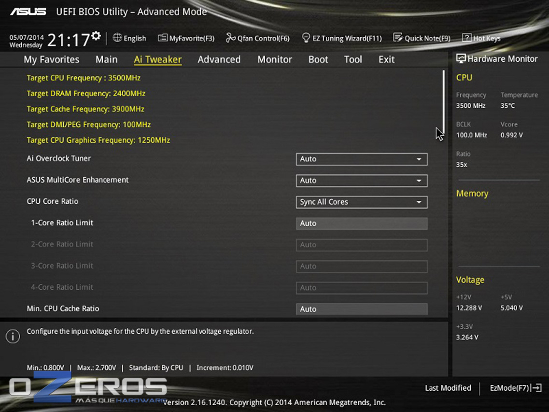The height and width of the screenshot is (412, 549).
Task: Click the globe language icon
Action: click(117, 38)
